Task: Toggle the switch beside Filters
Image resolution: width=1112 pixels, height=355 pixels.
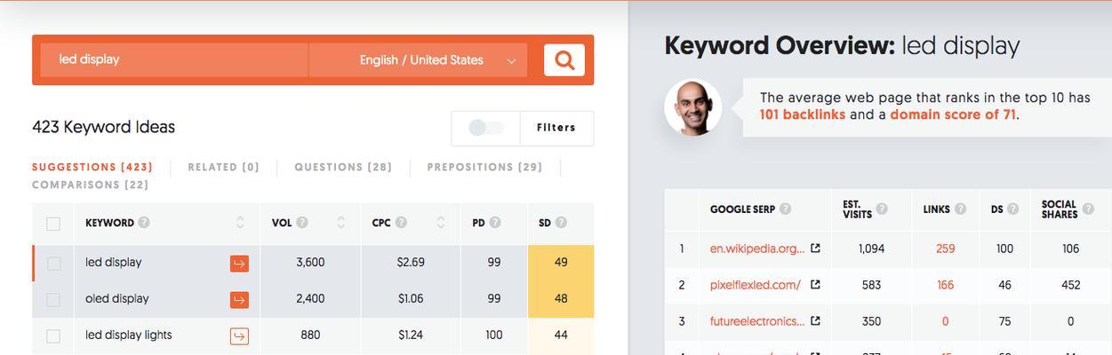Action: coord(486,128)
